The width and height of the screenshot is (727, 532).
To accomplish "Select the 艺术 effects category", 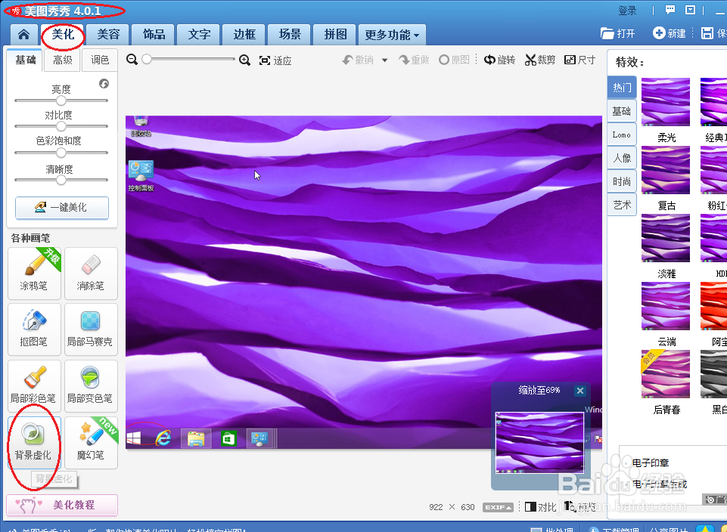I will coord(622,205).
